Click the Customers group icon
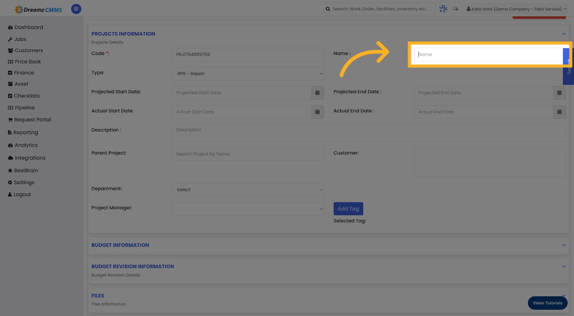Screen dimensions: 574x316 tap(10, 51)
